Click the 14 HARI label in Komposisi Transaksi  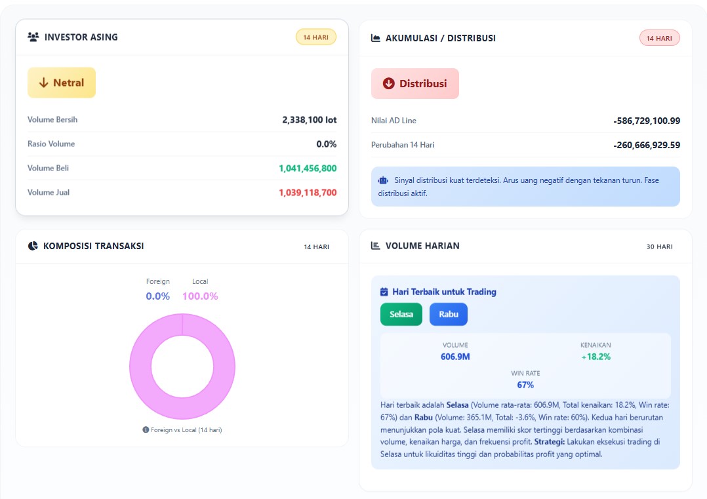(316, 247)
